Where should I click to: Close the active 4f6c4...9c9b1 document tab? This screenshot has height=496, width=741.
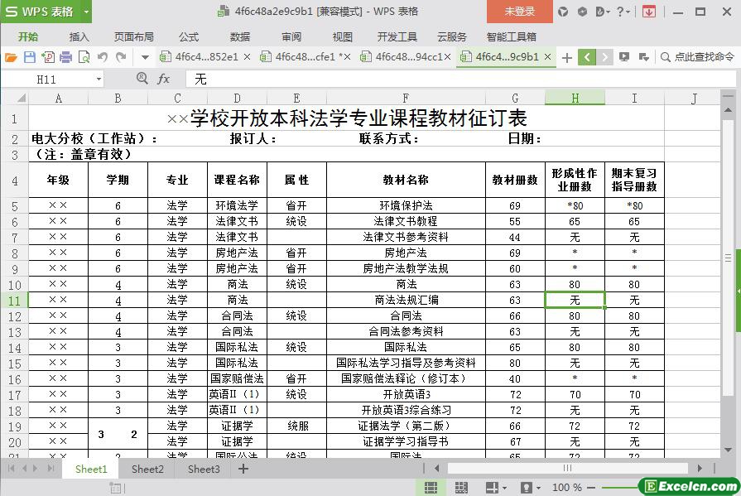548,57
